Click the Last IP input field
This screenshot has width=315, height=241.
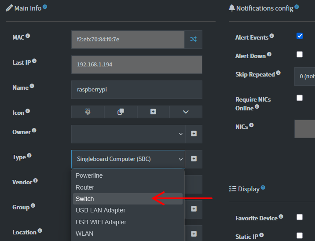[136, 64]
